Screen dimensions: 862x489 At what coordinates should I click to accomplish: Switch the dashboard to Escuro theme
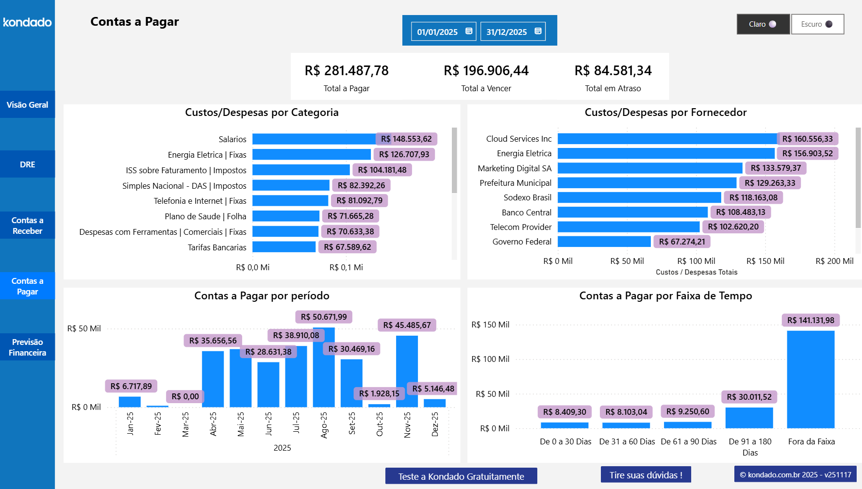(x=817, y=24)
